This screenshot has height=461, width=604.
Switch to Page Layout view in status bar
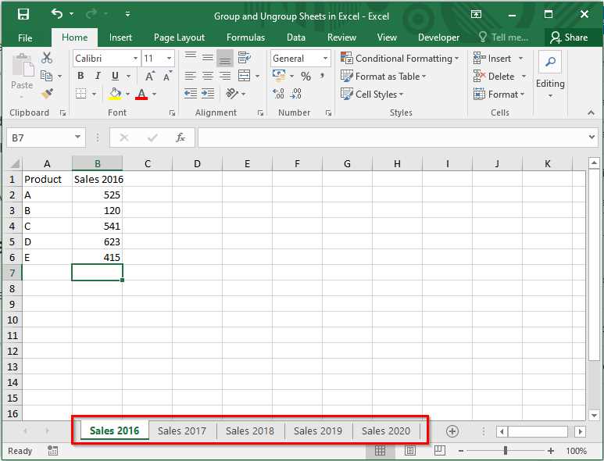[x=410, y=450]
